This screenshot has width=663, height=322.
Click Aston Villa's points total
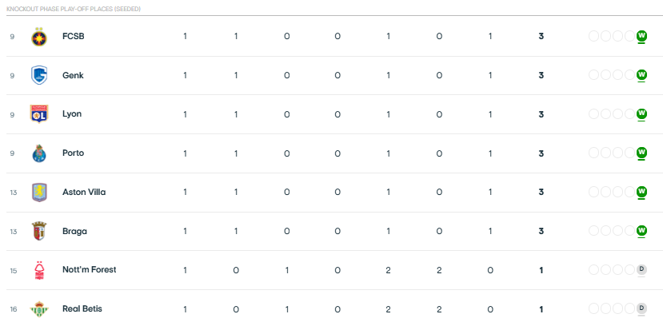(541, 193)
